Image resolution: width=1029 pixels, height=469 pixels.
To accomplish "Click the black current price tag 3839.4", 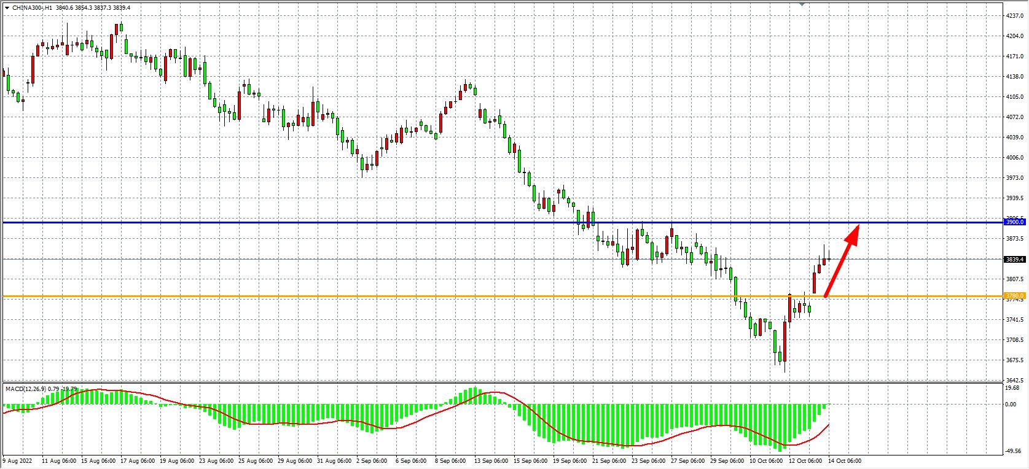I will (x=1014, y=260).
